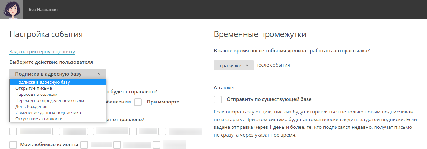Screen dimensions: 427x149
Task: Collapse the user action dropdown header
Action: (x=57, y=74)
